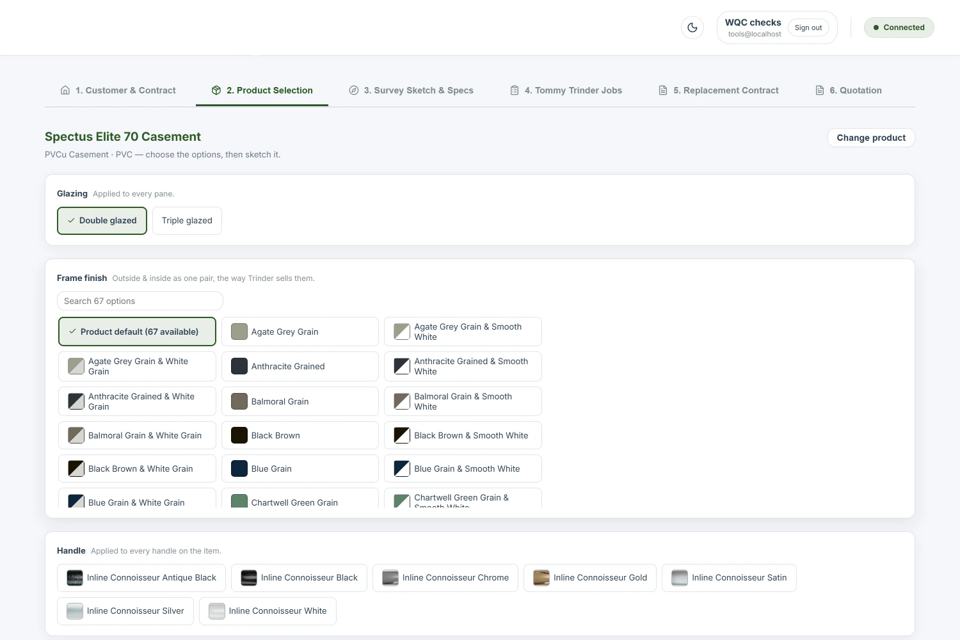
Task: Click the Spectus Elite 70 Casement heading
Action: pos(123,136)
